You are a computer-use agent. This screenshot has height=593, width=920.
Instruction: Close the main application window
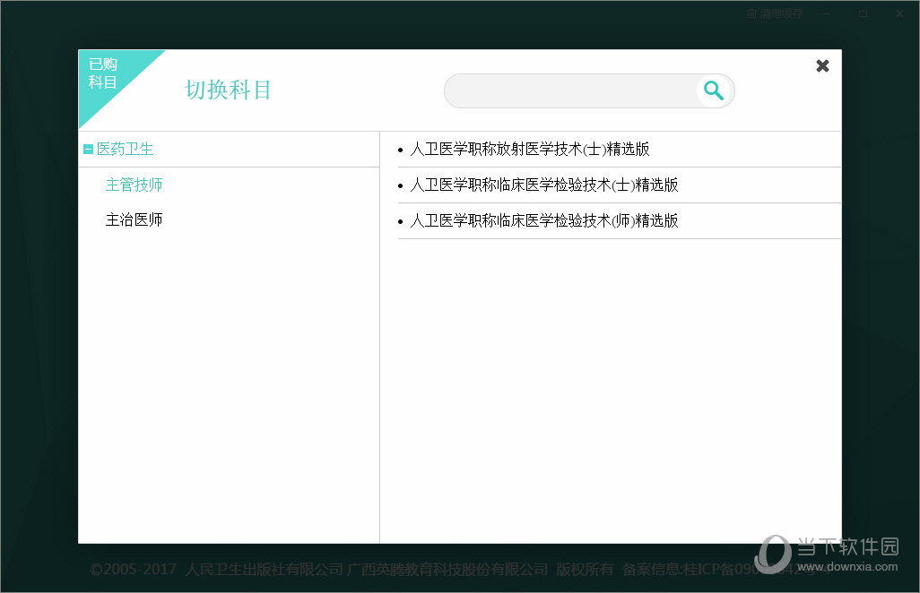pos(899,13)
